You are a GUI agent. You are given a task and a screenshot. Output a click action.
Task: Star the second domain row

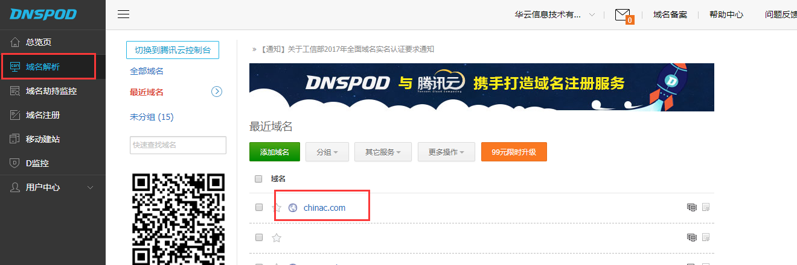(277, 238)
